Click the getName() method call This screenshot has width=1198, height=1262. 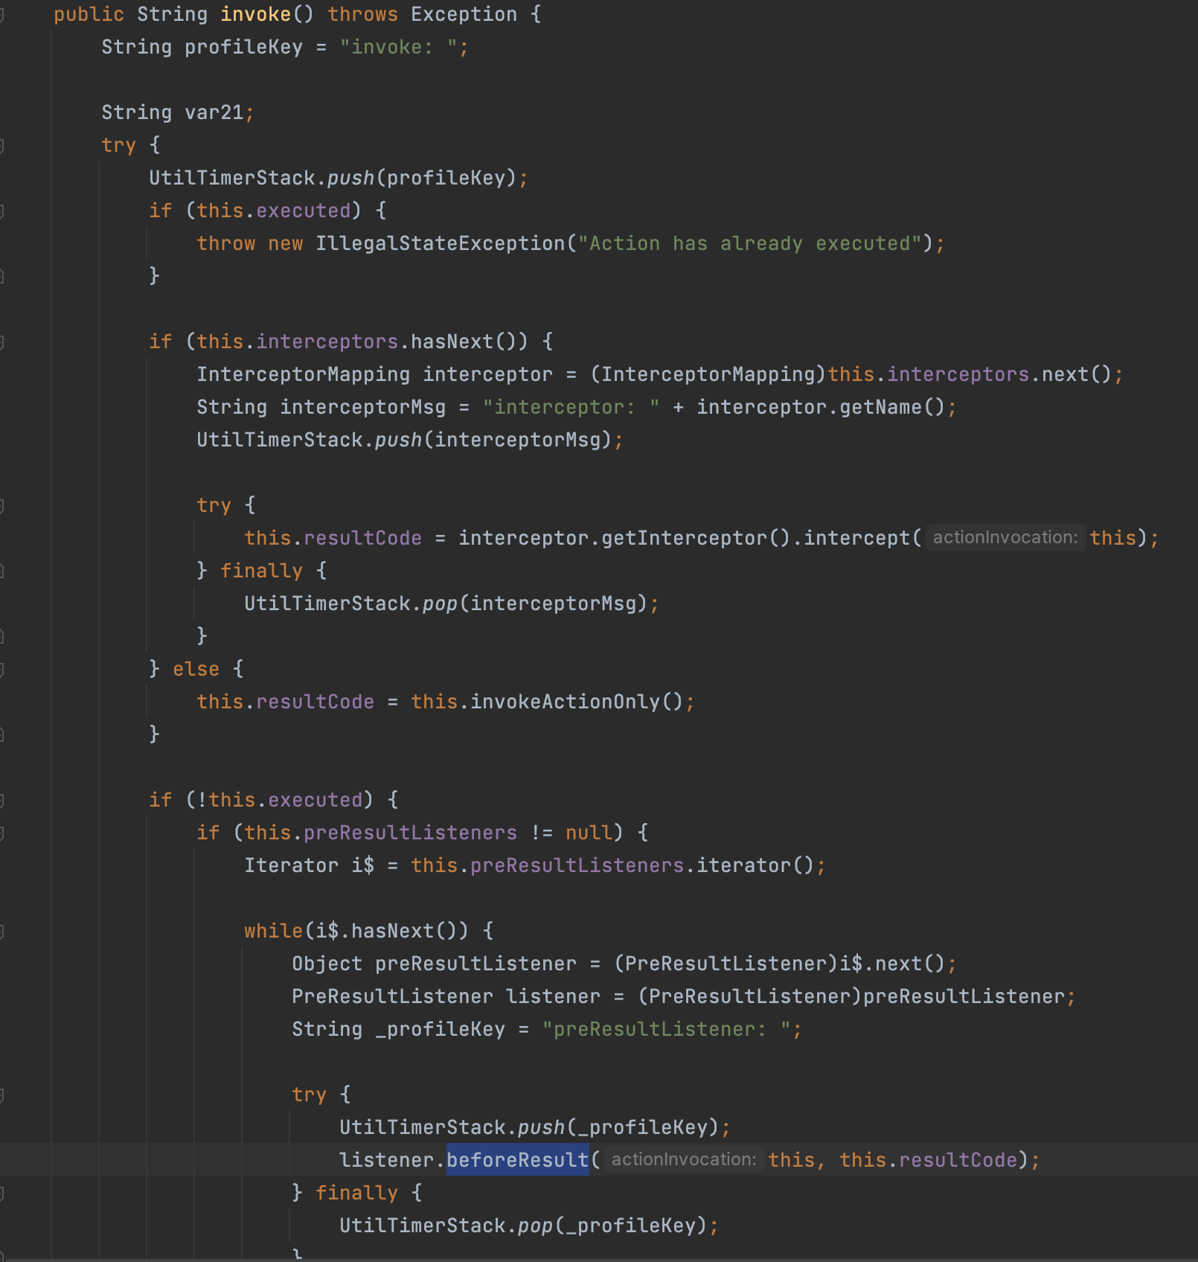(x=892, y=407)
